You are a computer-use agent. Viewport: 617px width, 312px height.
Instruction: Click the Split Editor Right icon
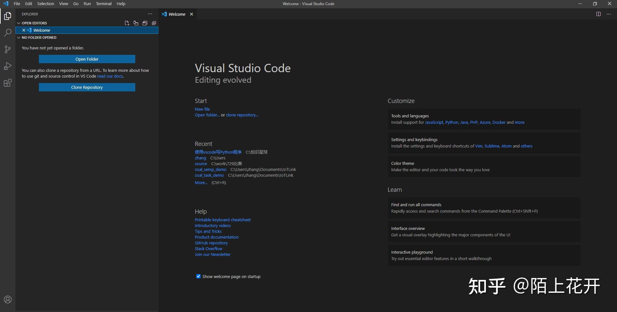(598, 14)
